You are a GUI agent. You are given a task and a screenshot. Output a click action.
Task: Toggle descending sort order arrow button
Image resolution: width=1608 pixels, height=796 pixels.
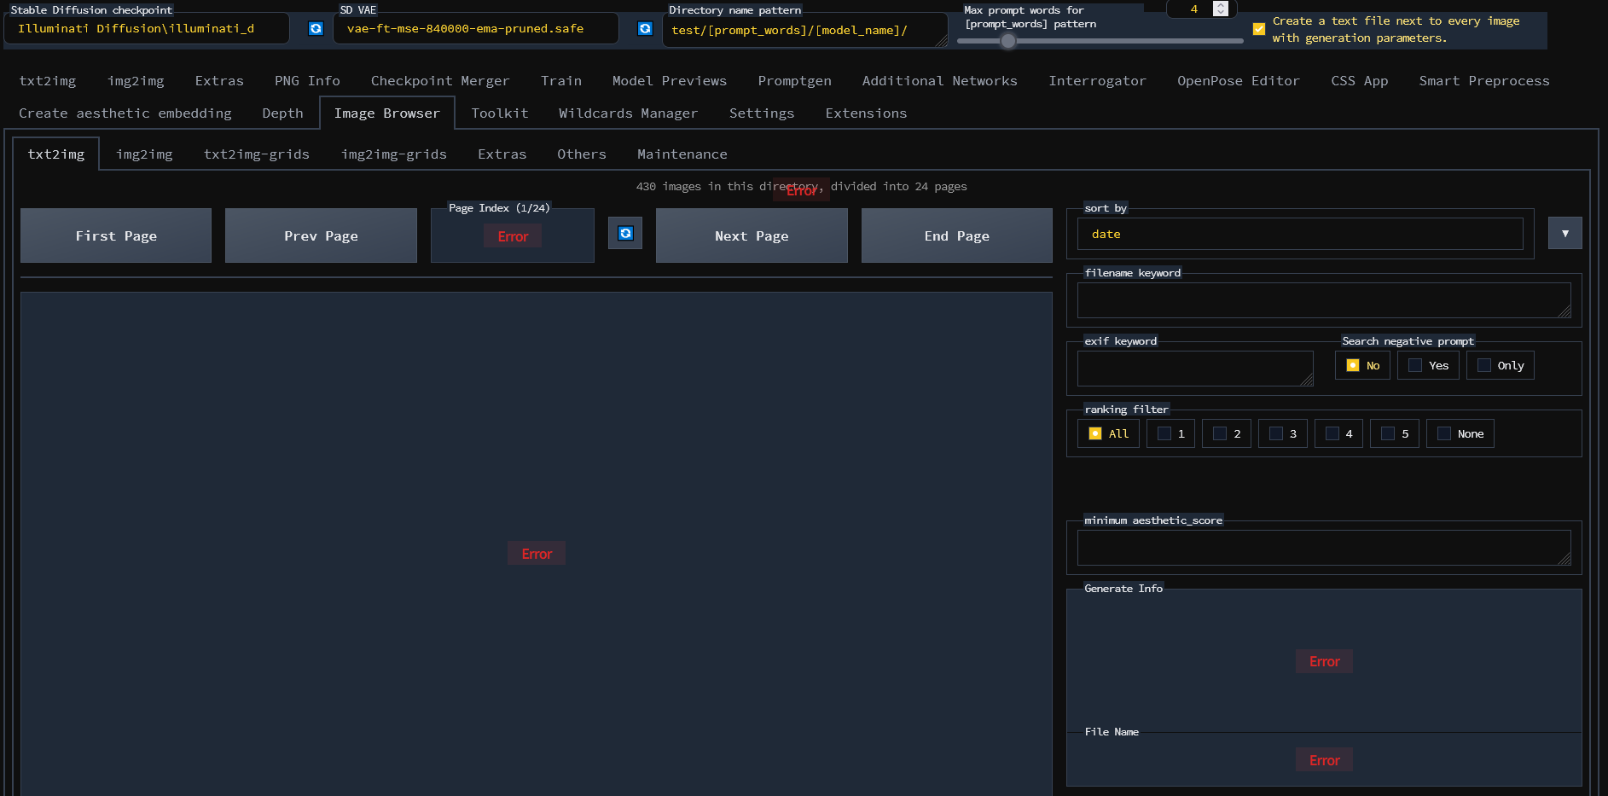coord(1565,232)
